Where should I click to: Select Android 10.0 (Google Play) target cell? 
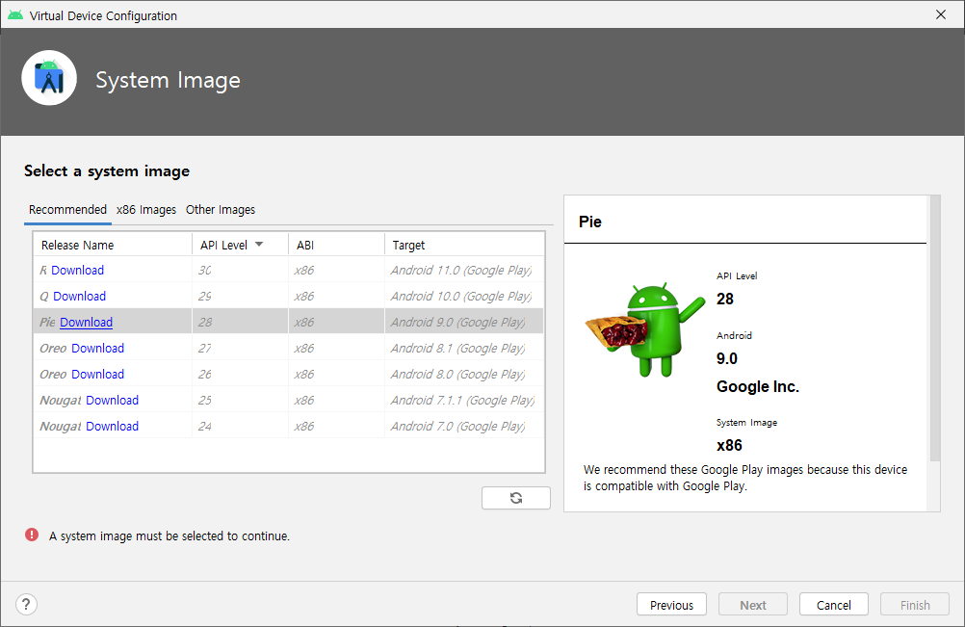coord(464,296)
